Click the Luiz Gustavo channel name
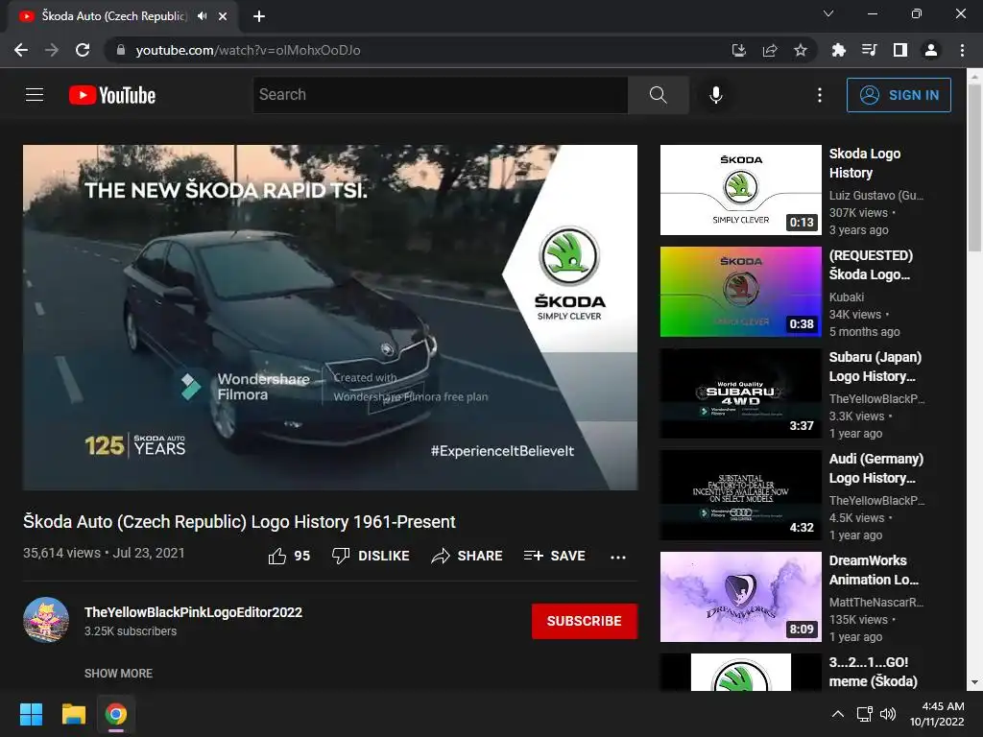 (875, 196)
